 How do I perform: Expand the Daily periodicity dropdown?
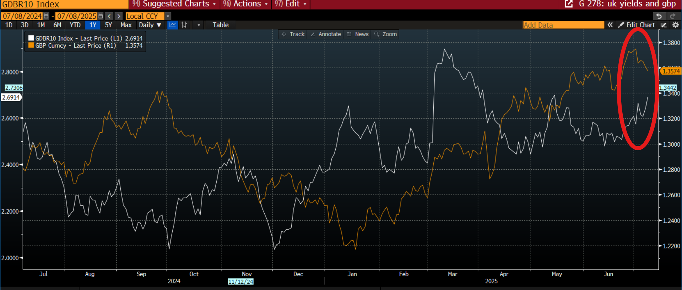pos(150,25)
